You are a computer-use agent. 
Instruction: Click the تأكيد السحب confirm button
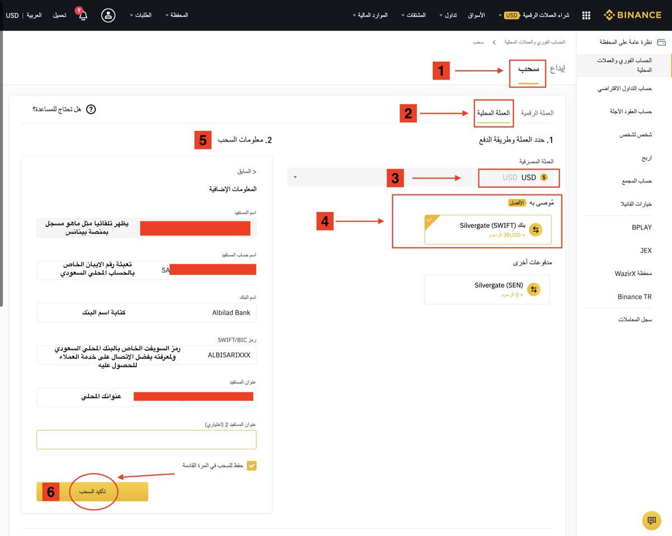pos(92,491)
